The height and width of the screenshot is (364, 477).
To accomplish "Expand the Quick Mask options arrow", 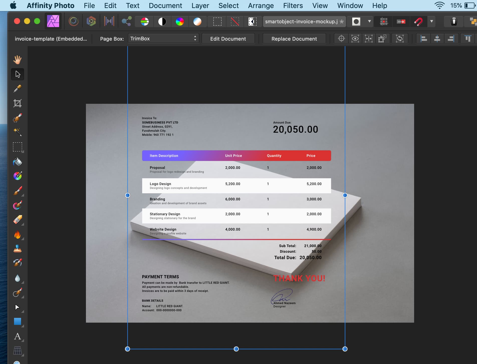I will tap(369, 22).
